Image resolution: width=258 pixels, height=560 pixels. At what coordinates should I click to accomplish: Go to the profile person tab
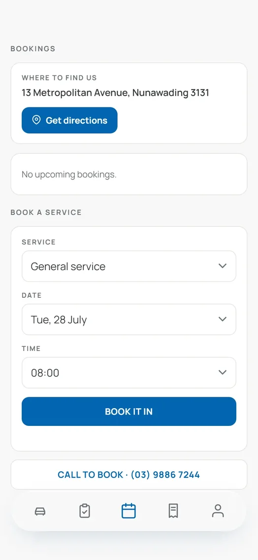[218, 511]
